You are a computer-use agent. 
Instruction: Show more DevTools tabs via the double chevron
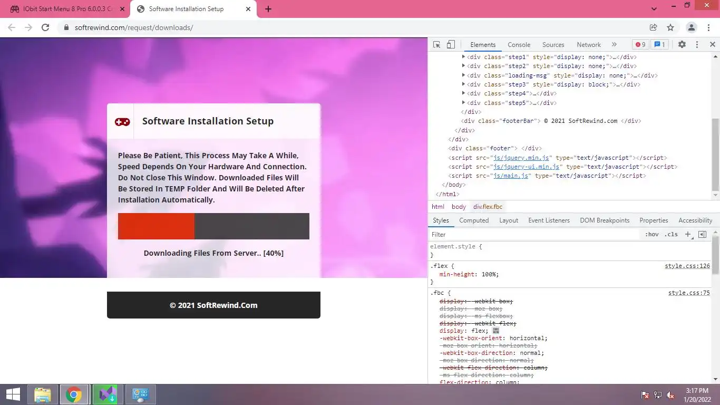[614, 45]
